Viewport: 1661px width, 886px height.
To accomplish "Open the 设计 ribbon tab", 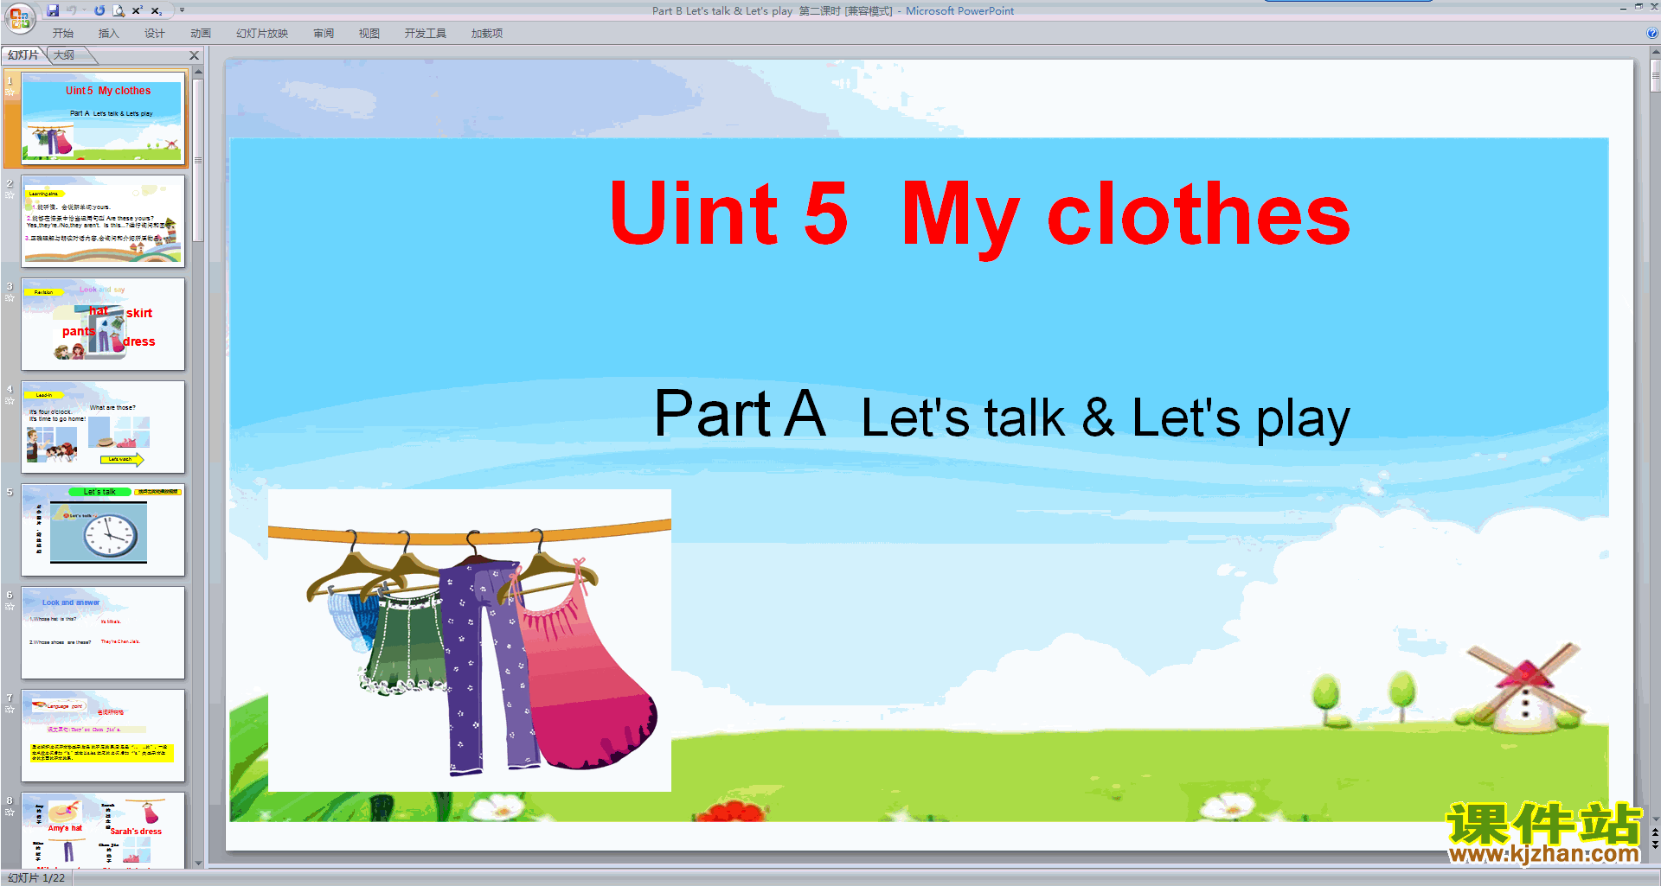I will click(155, 33).
